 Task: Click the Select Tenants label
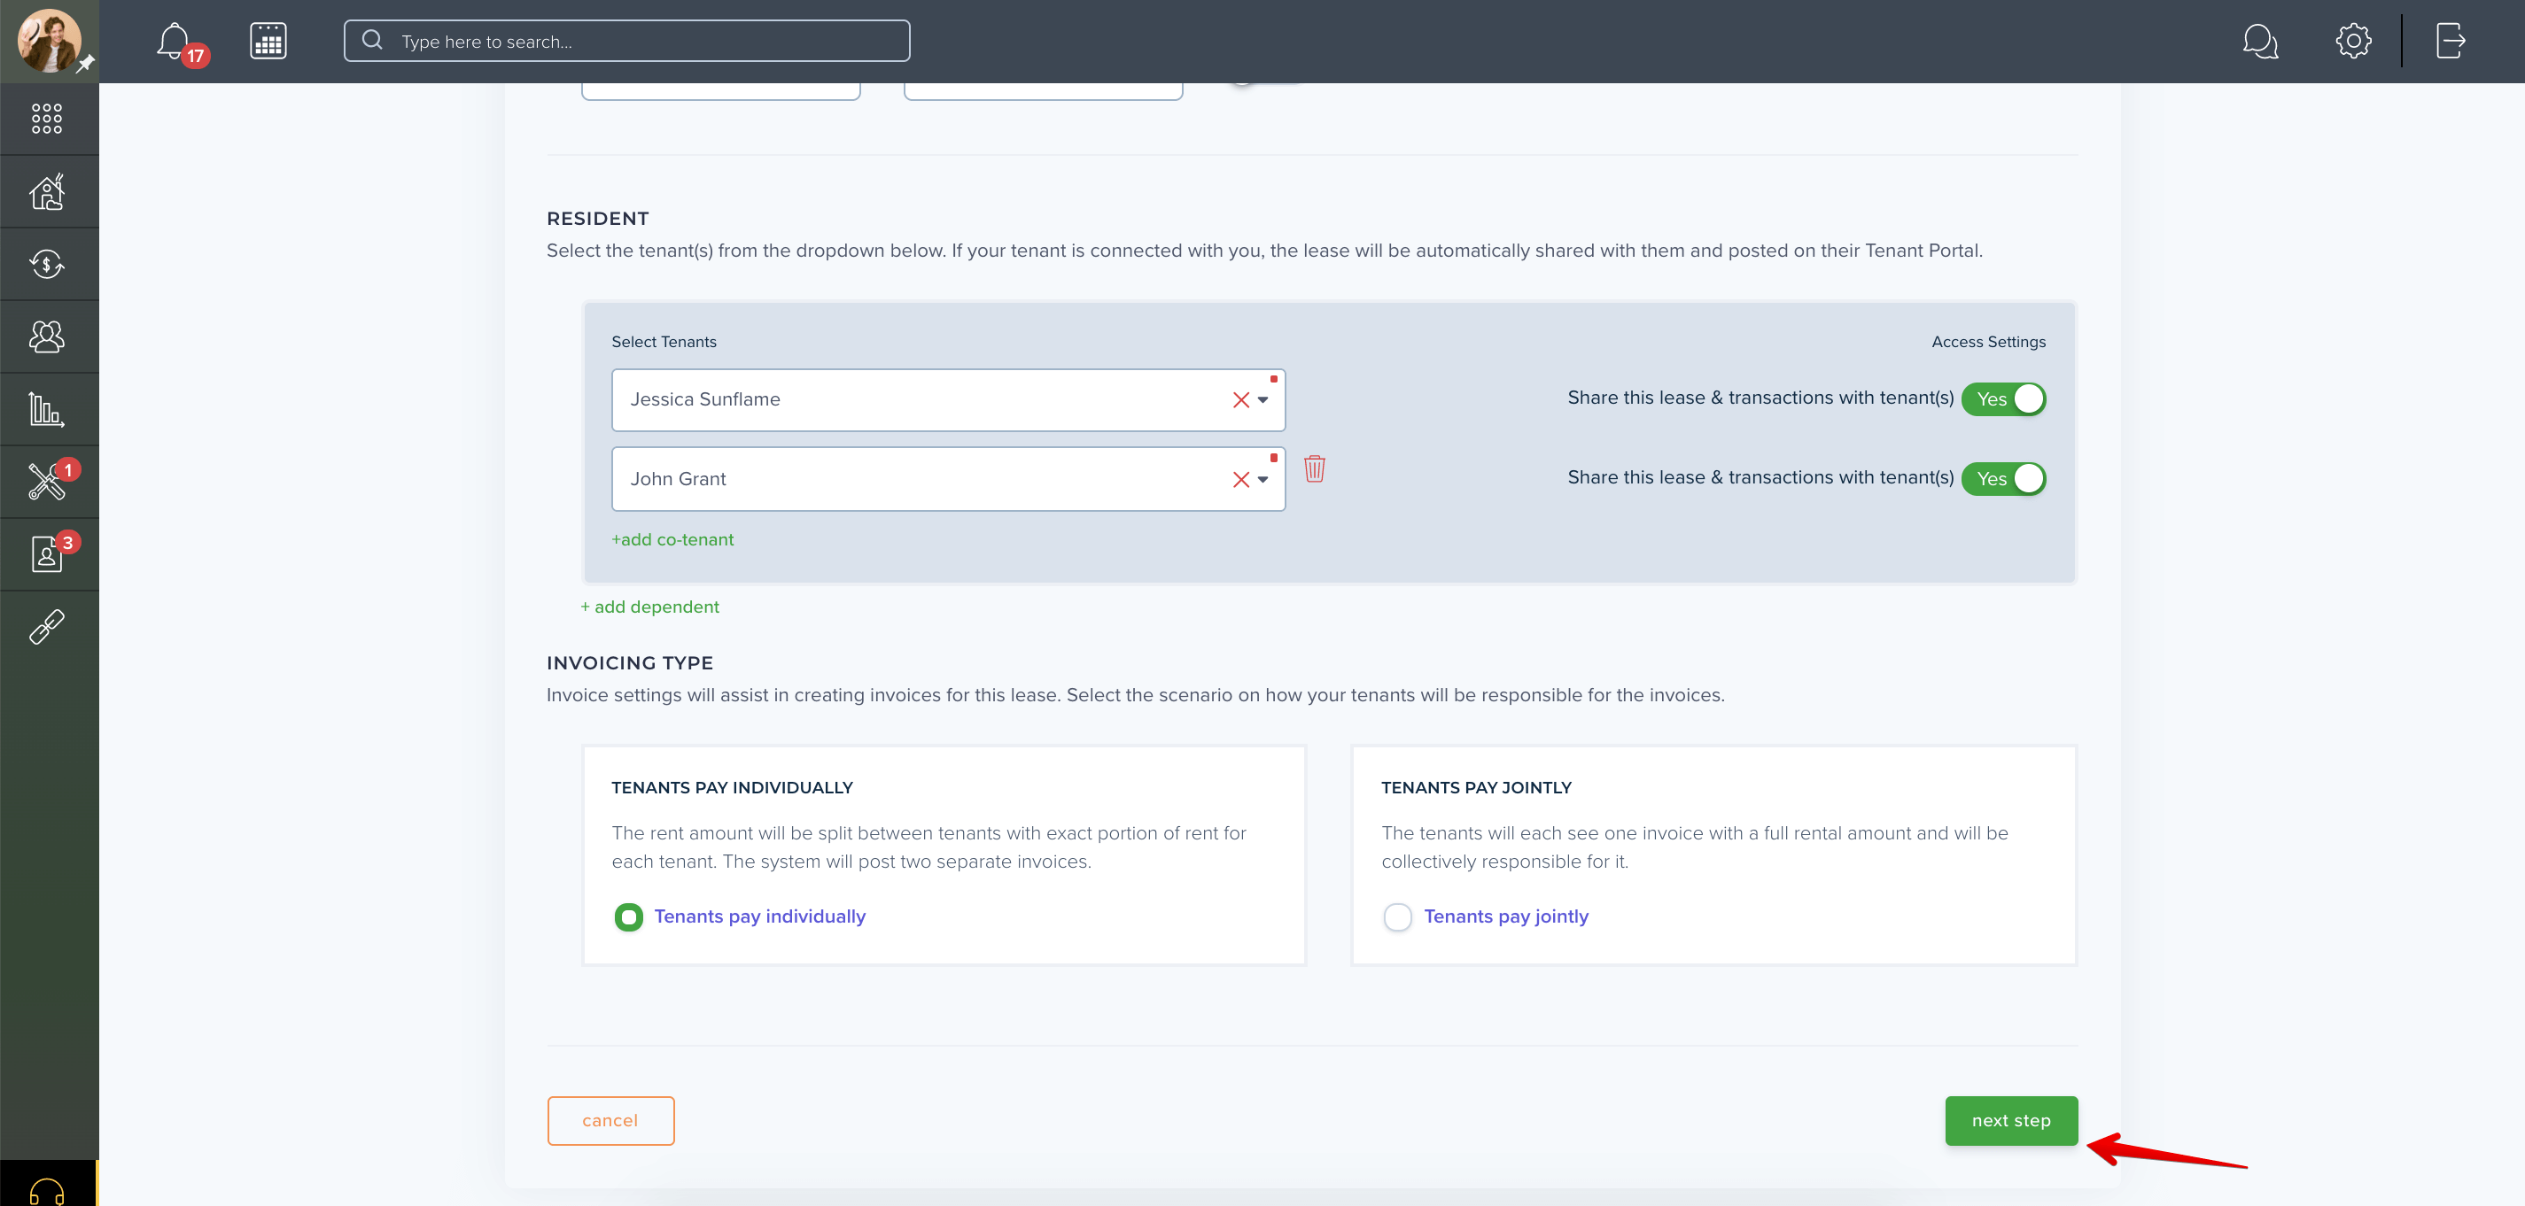click(x=664, y=342)
